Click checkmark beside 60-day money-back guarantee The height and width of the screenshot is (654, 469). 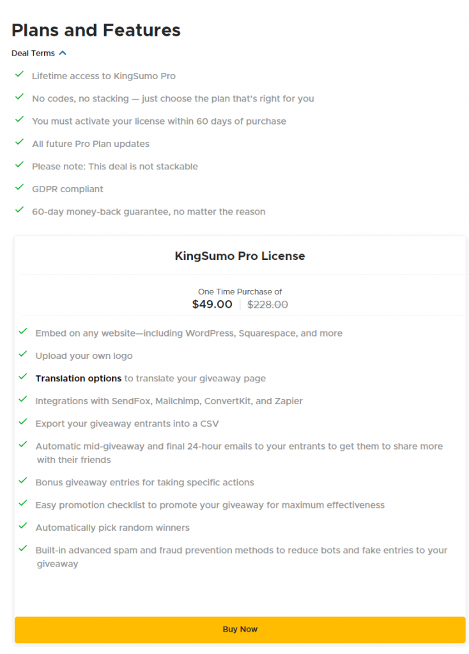[19, 210]
